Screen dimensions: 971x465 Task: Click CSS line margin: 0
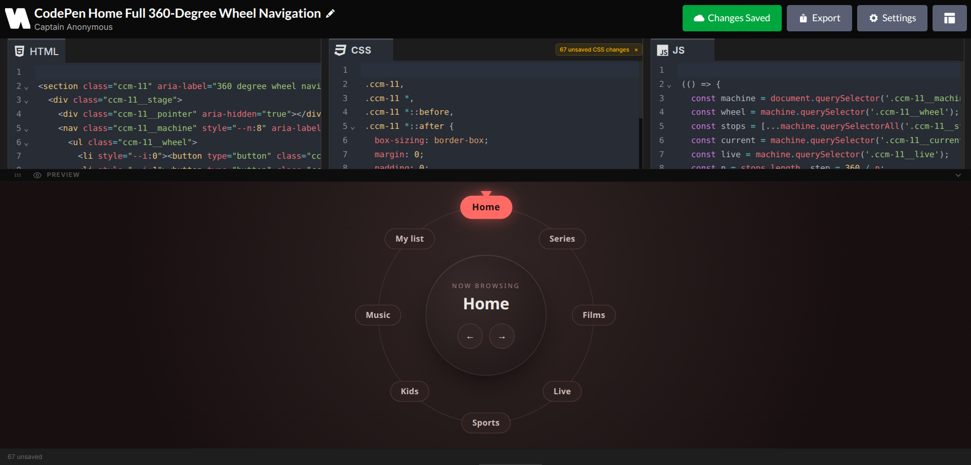[399, 155]
